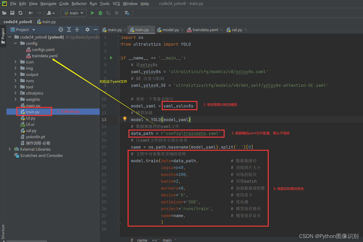This screenshot has width=363, height=242.
Task: Select Scratches and Consoles node
Action: (41, 155)
